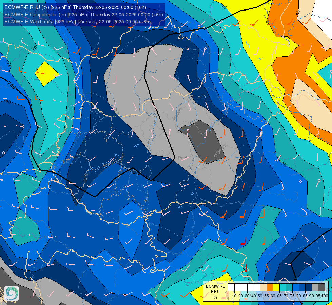Pick the bright blue 75–80 legend swatch

click(296, 287)
